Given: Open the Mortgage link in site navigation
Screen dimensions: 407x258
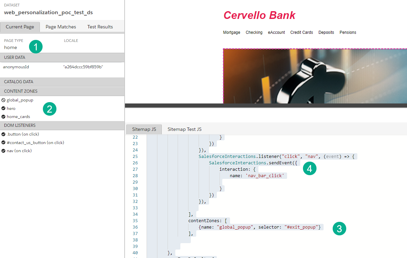Looking at the screenshot, I should point(232,32).
